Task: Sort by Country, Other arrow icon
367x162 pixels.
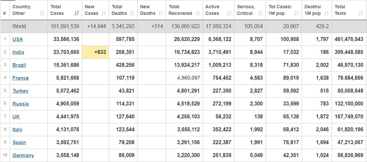Action: tap(42, 13)
